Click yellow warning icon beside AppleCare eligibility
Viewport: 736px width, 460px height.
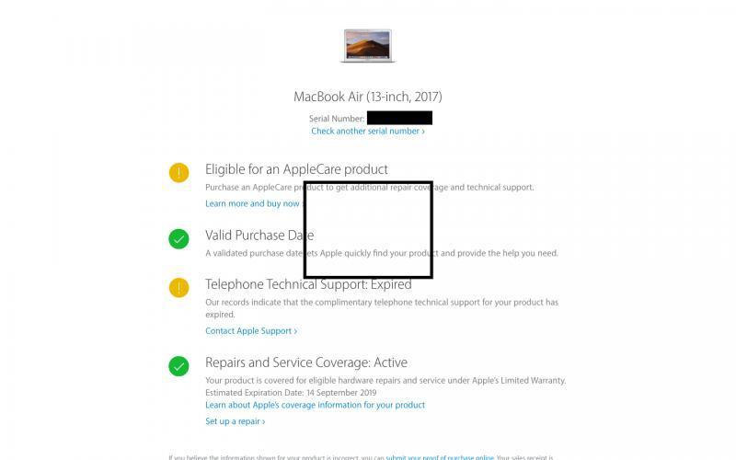click(x=178, y=173)
